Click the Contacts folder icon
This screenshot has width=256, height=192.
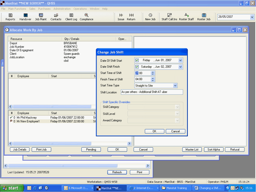(x=56, y=15)
